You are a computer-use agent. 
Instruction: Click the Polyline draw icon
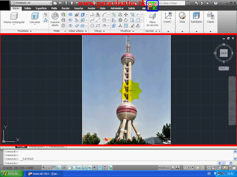[x=92, y=15]
